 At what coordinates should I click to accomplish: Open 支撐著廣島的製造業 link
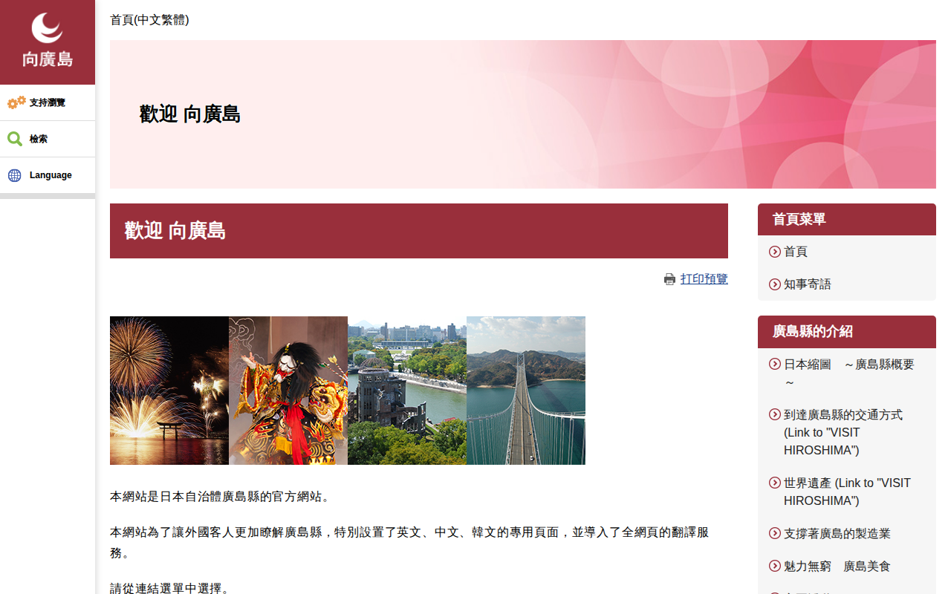(x=837, y=534)
